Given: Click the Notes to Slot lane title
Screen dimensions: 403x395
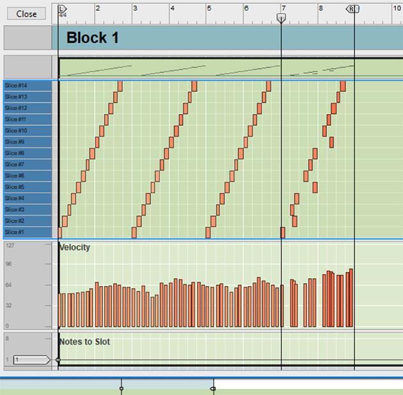Looking at the screenshot, I should 84,342.
